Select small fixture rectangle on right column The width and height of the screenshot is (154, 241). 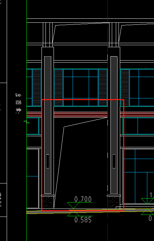[x=114, y=161]
